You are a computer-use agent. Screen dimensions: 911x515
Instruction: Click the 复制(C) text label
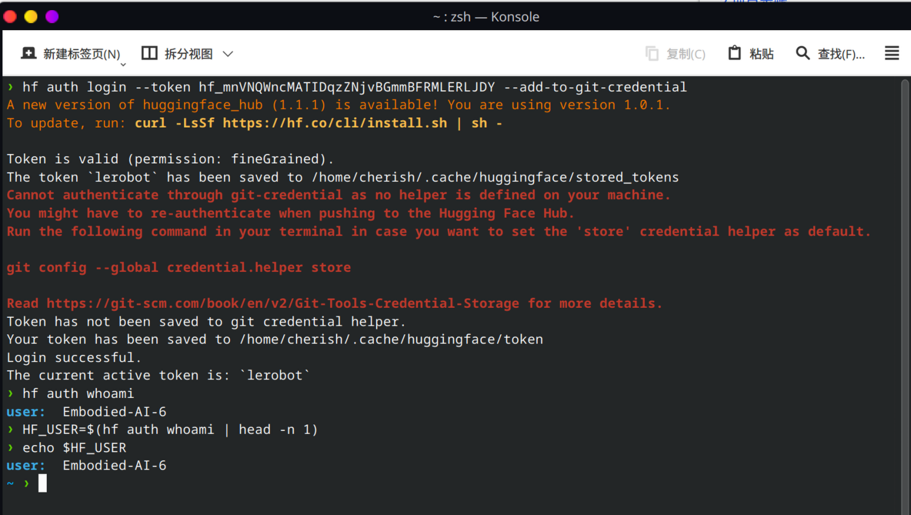[686, 54]
